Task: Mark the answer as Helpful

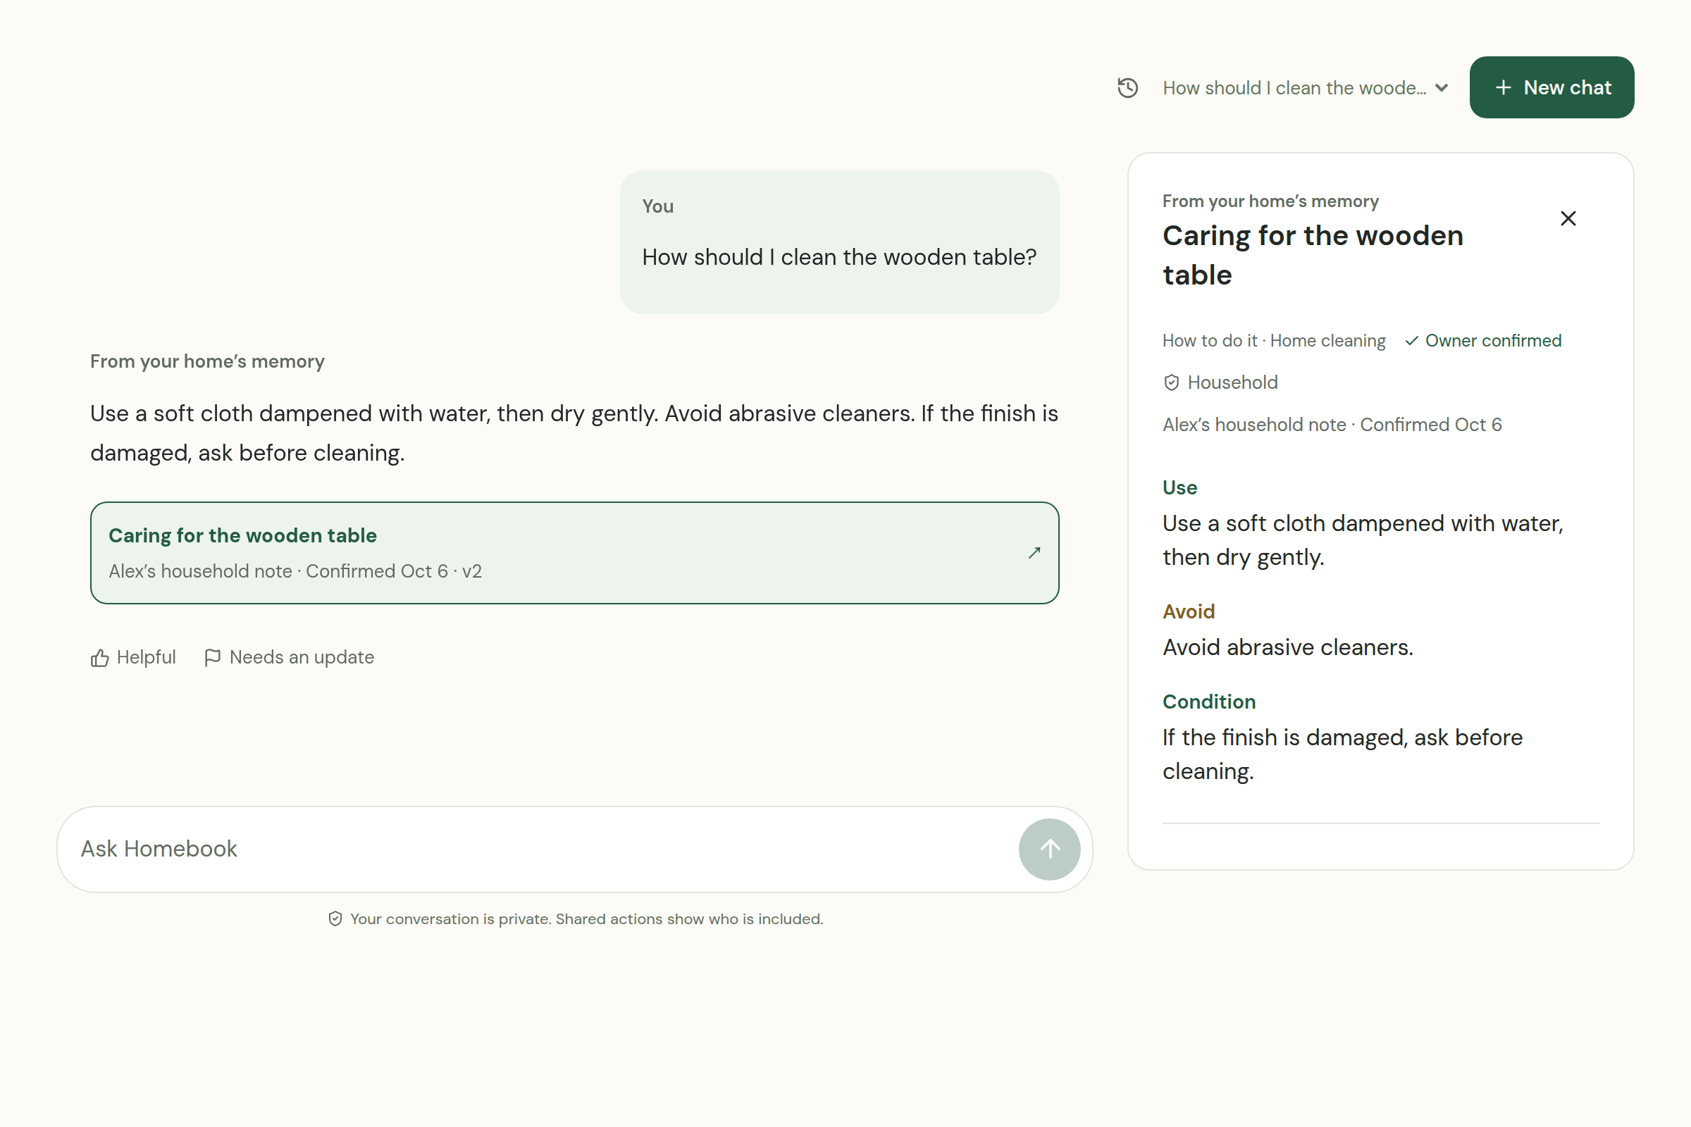Action: coord(133,657)
